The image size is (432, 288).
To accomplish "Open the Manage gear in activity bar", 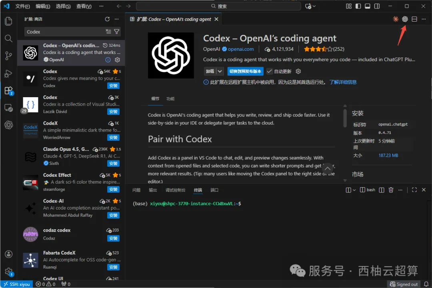I will (x=8, y=272).
